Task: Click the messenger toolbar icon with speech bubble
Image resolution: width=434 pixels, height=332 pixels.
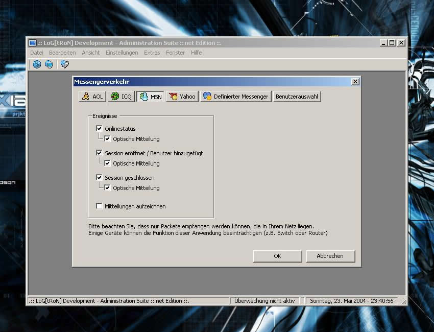Action: pyautogui.click(x=64, y=64)
